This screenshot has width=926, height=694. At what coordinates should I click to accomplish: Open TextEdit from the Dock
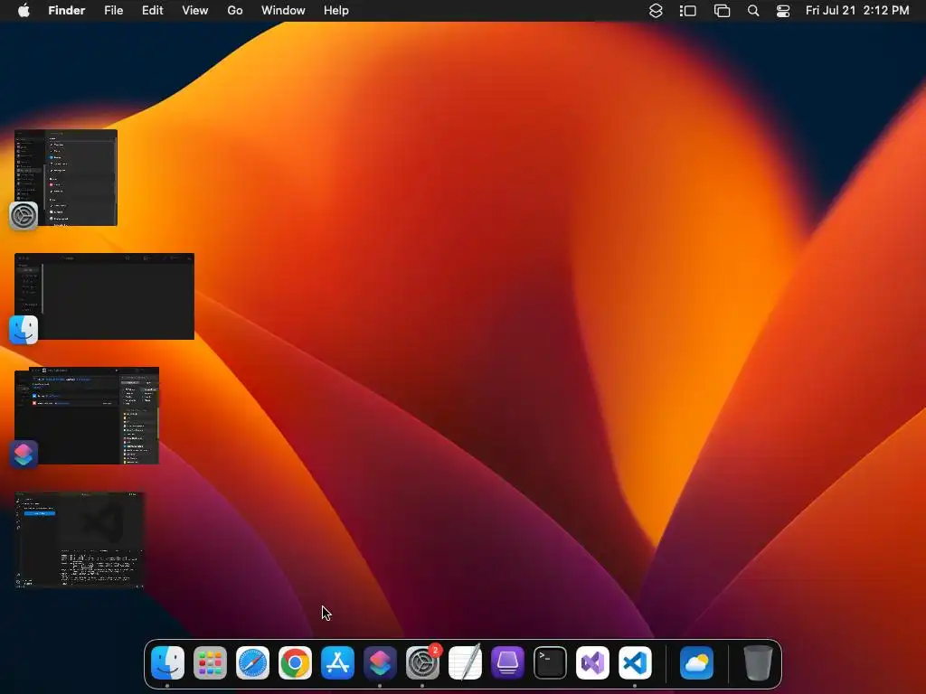click(466, 662)
